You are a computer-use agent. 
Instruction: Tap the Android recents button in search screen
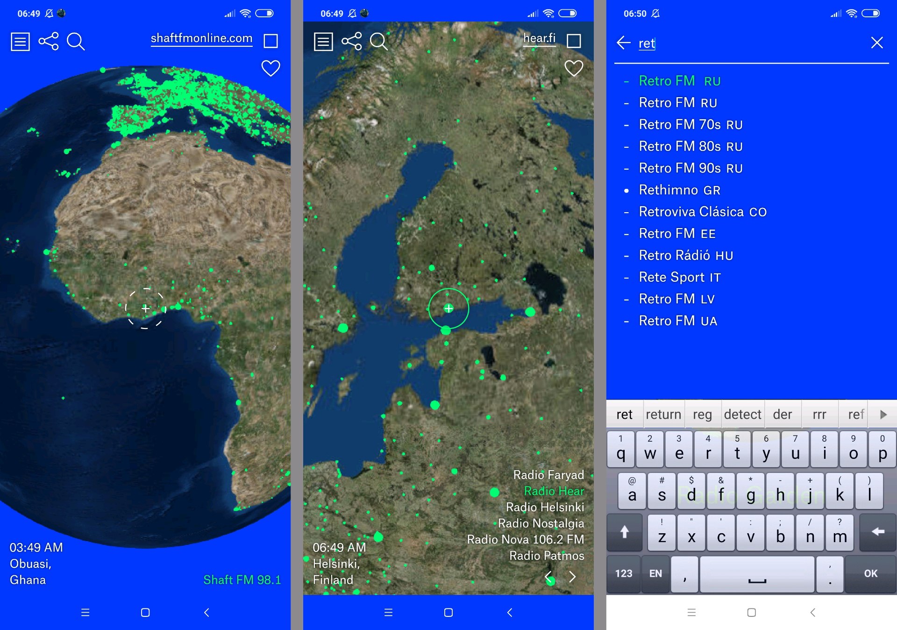pyautogui.click(x=691, y=612)
